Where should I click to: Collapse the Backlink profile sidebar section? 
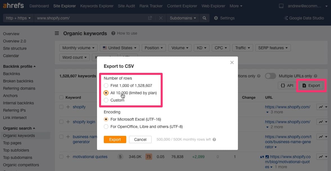tap(19, 66)
